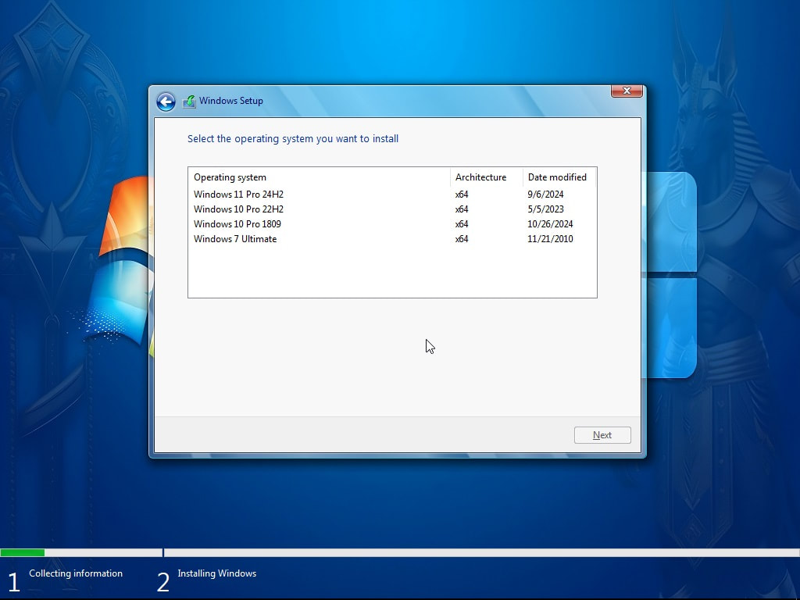Sort by Architecture column header

point(487,177)
